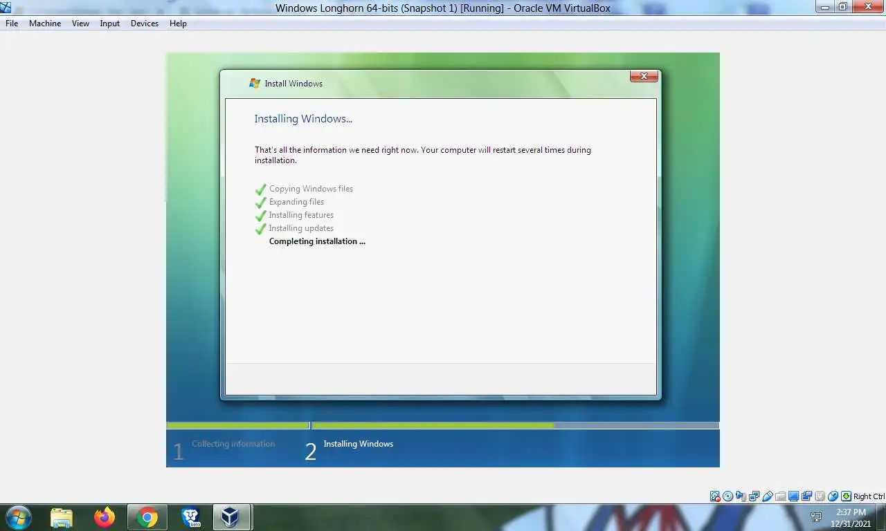Image resolution: width=886 pixels, height=531 pixels.
Task: Launch Brave Beta from the taskbar
Action: 190,517
